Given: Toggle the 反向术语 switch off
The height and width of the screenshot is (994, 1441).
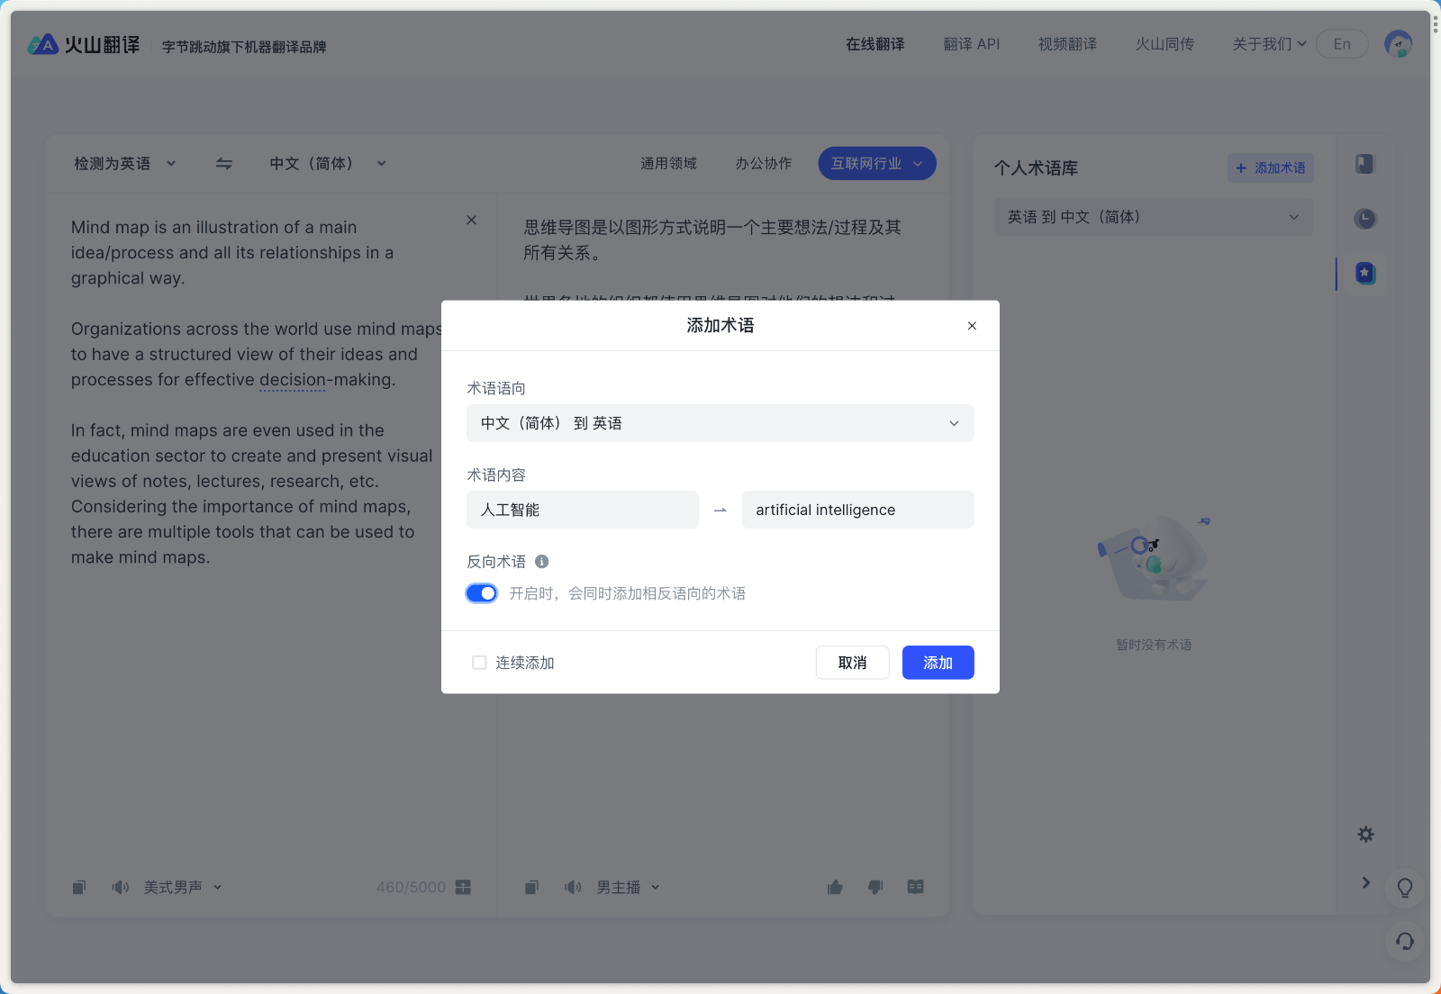Looking at the screenshot, I should tap(482, 593).
